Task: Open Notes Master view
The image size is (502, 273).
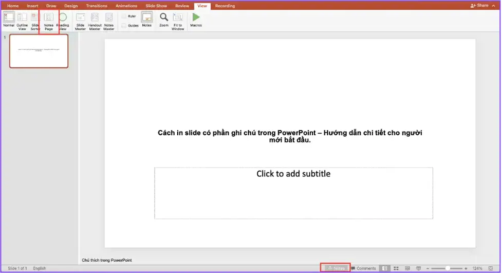Action: [x=109, y=21]
